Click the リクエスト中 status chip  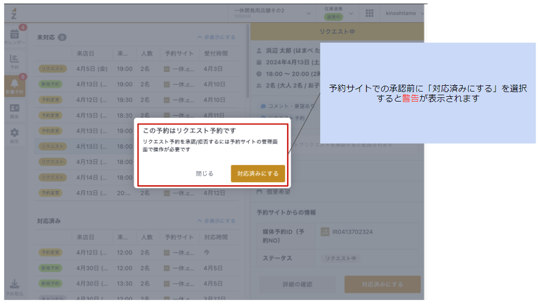click(x=340, y=258)
